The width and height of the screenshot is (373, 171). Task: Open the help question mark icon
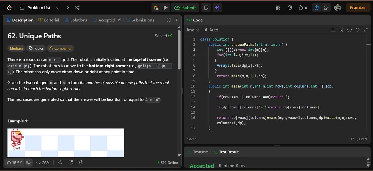click(x=81, y=163)
